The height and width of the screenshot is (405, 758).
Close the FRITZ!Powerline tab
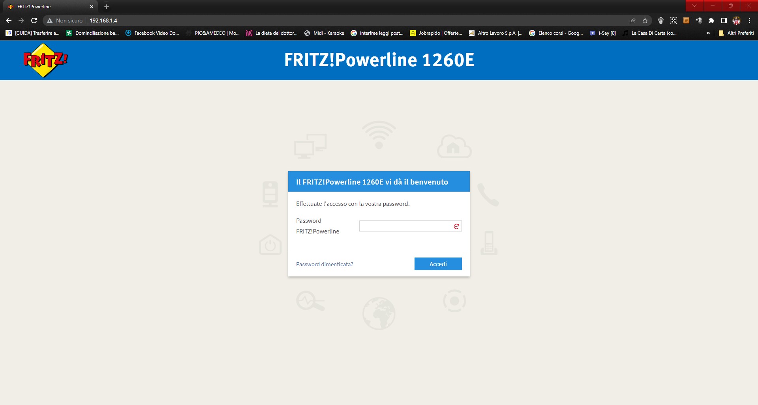[x=92, y=7]
